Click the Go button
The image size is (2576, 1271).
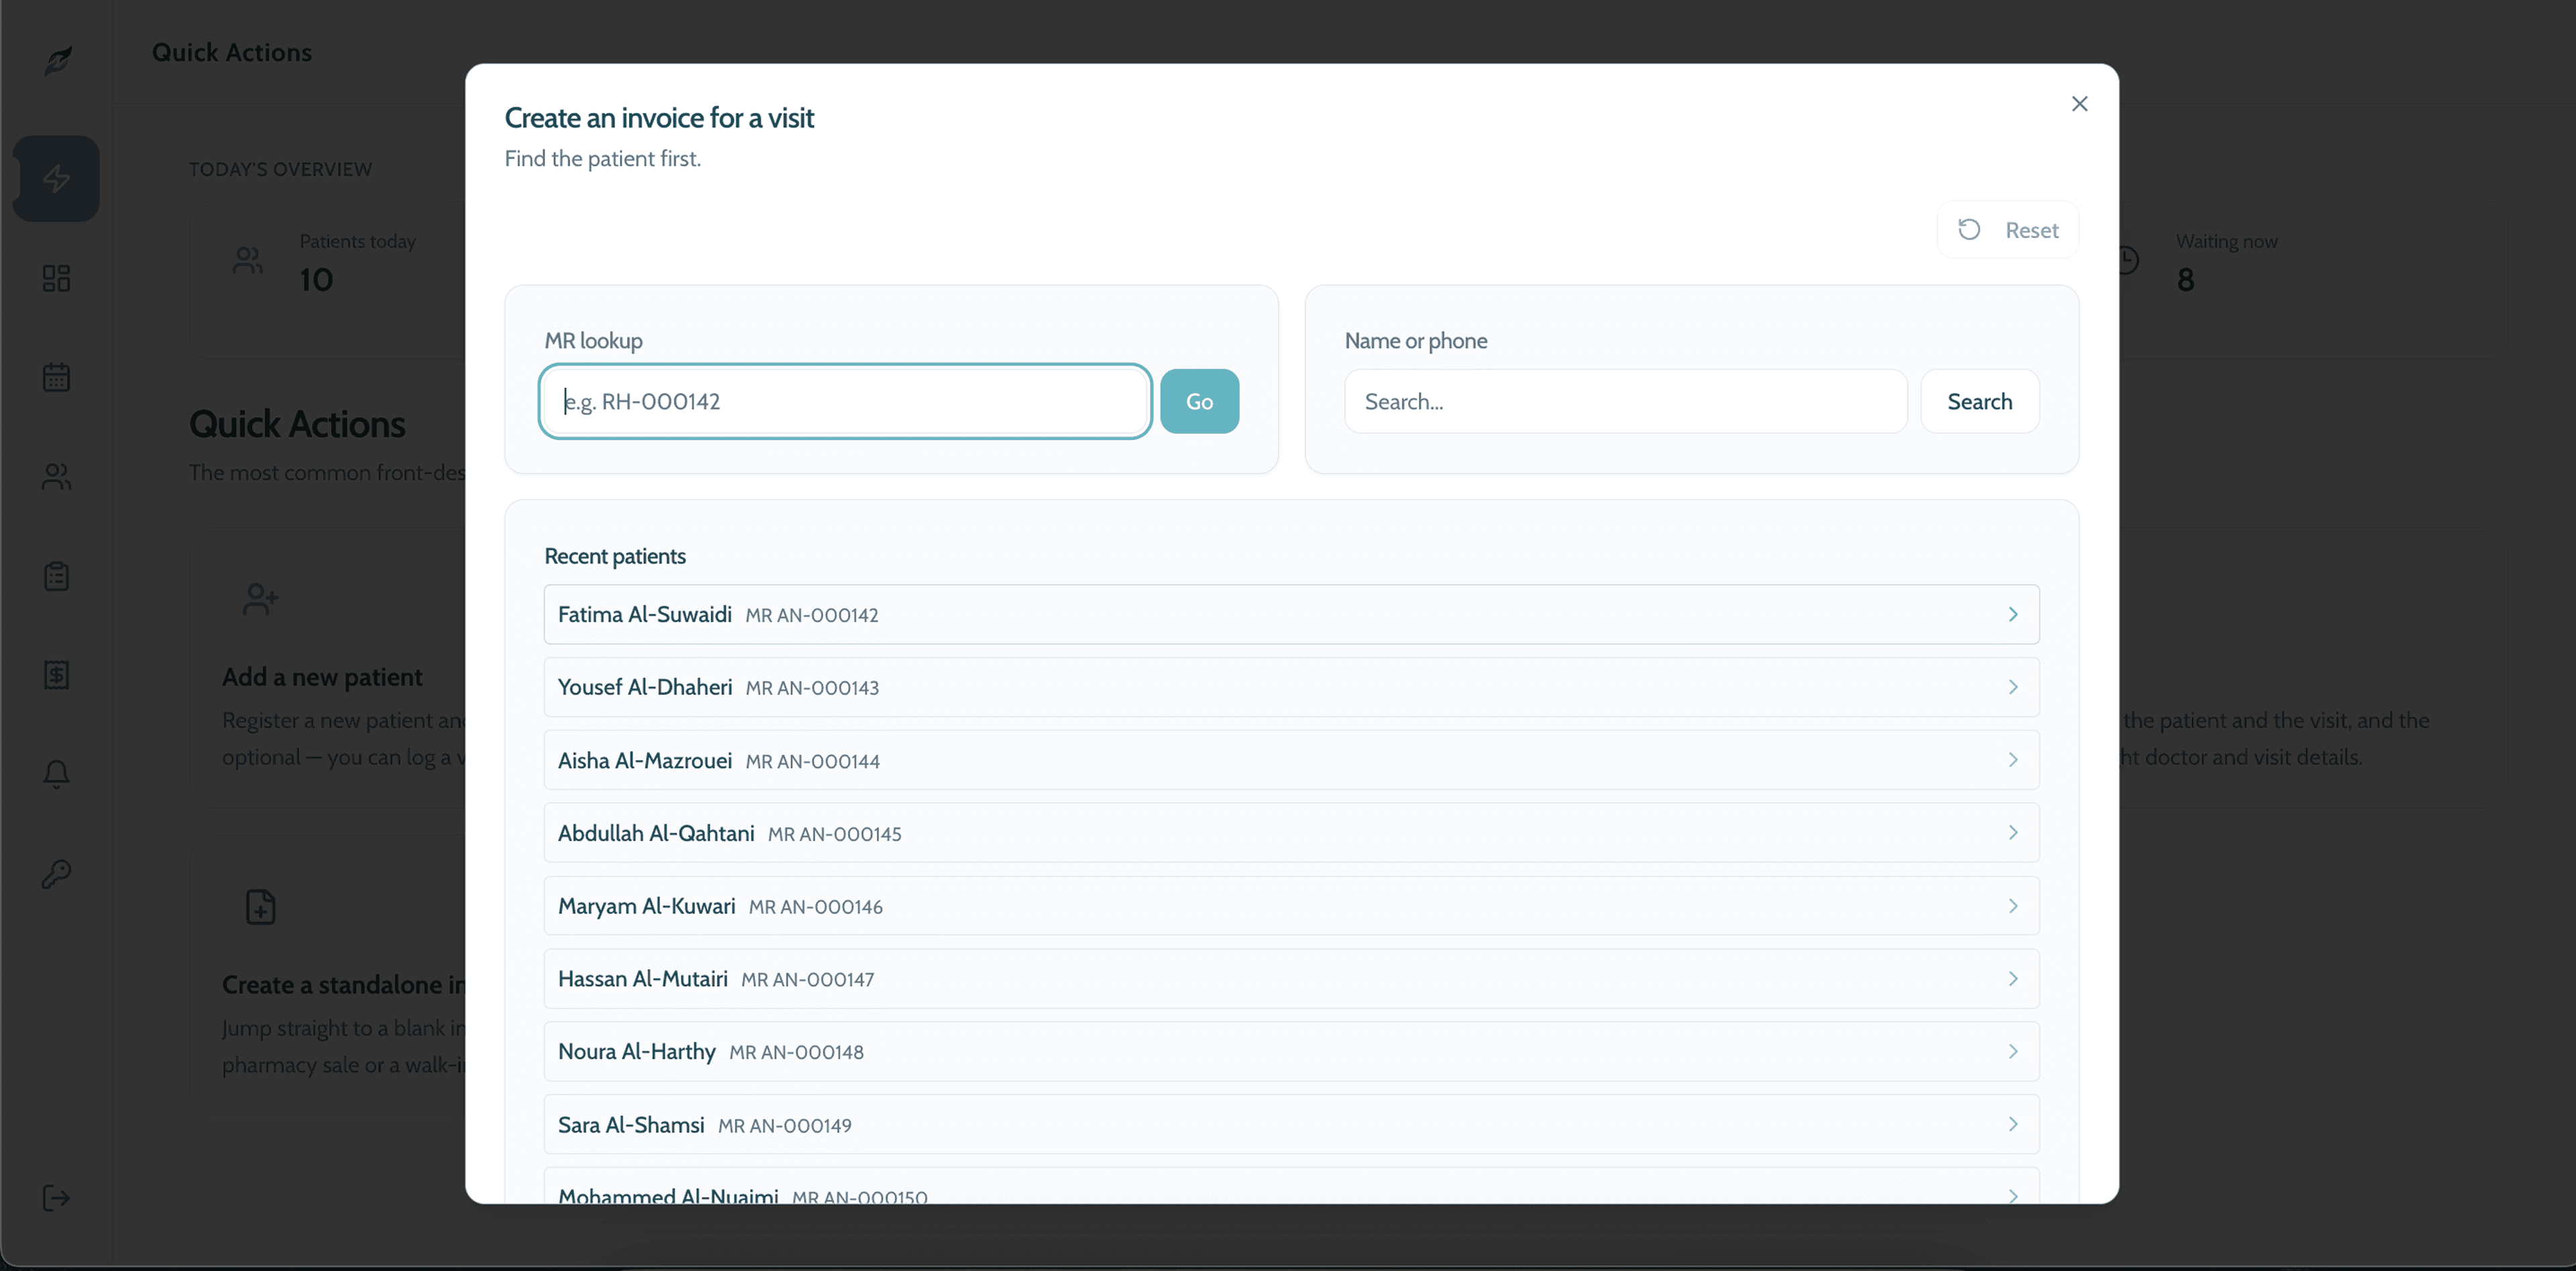click(1199, 401)
